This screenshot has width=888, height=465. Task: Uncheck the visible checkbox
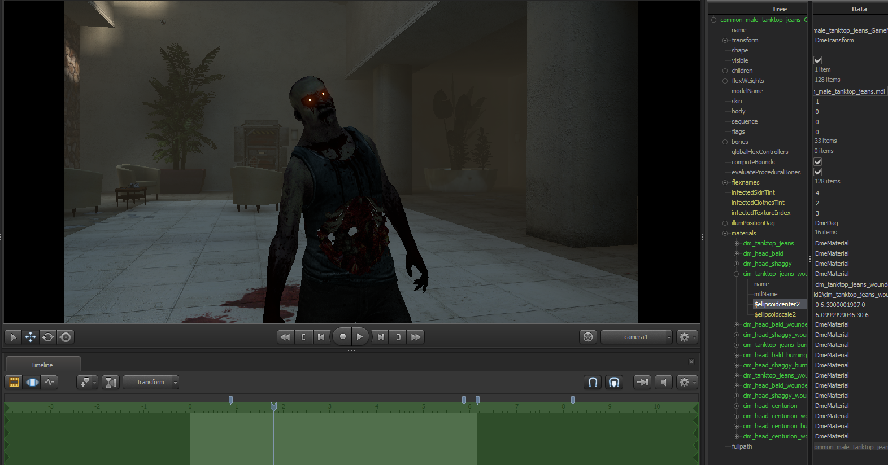click(817, 60)
